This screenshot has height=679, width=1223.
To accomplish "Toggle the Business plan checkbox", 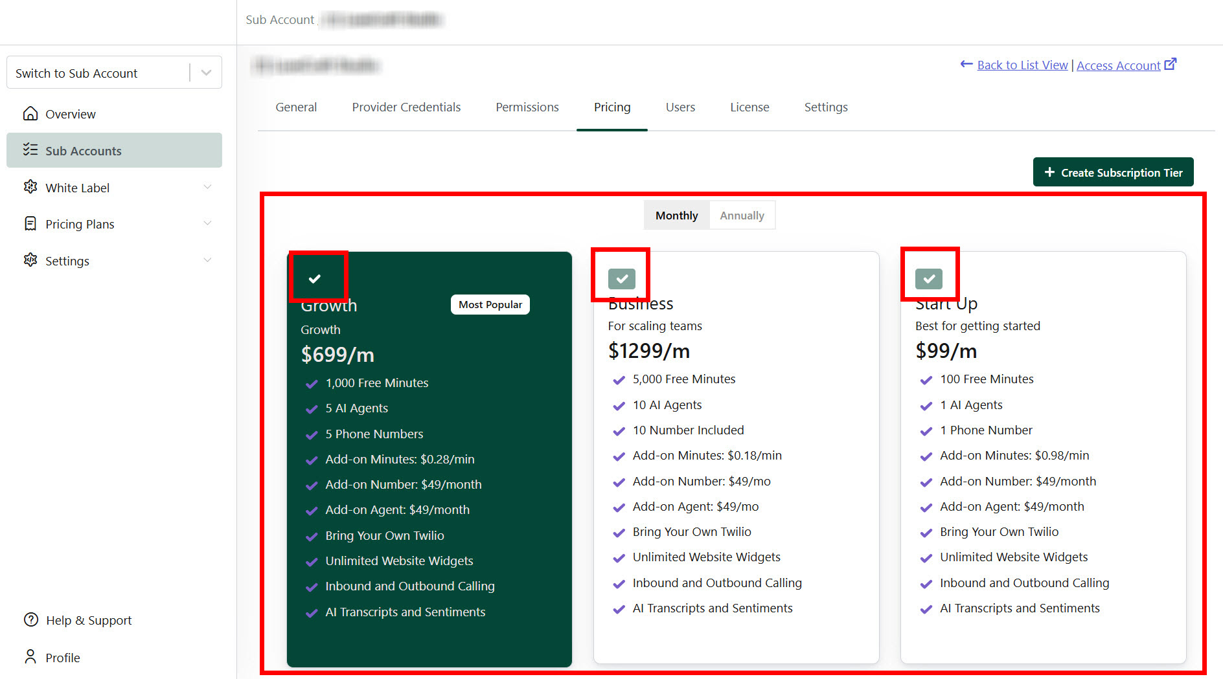I will pos(622,278).
